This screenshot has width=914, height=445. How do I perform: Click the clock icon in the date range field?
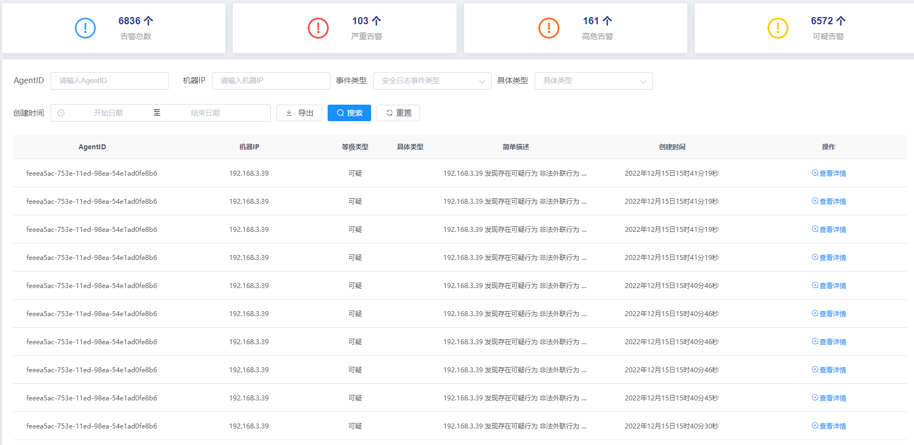[x=61, y=113]
